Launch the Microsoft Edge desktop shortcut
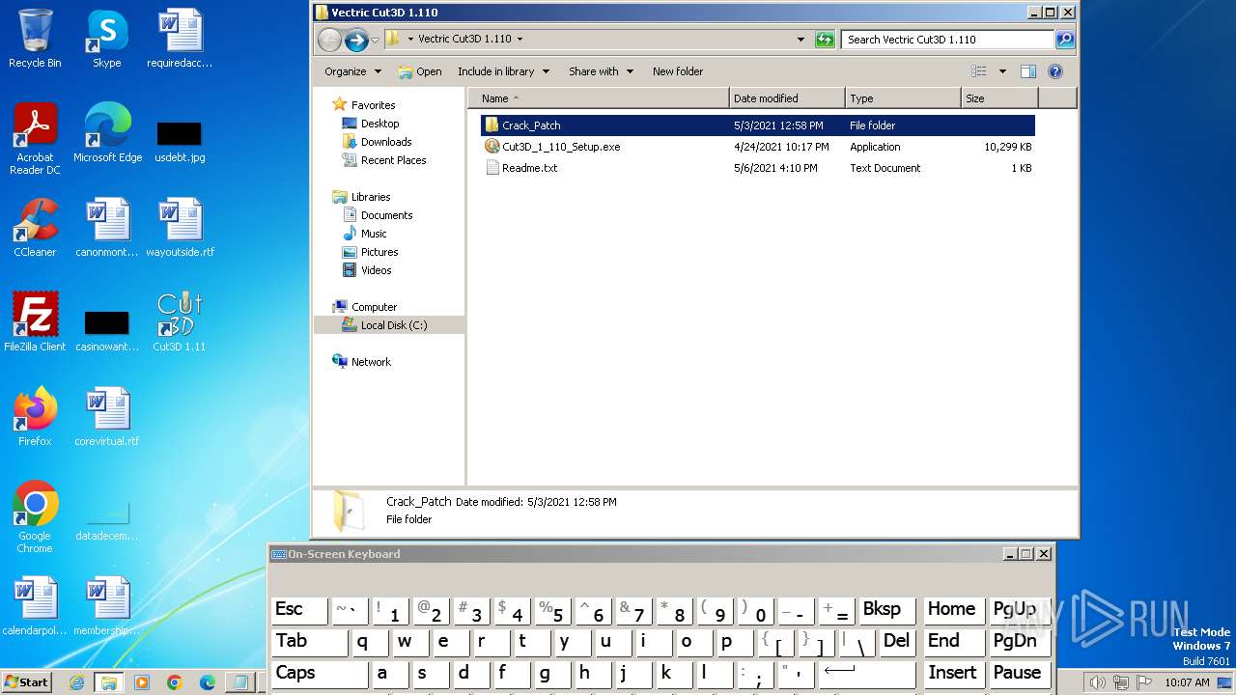Screen dimensions: 1236x695 (x=107, y=133)
